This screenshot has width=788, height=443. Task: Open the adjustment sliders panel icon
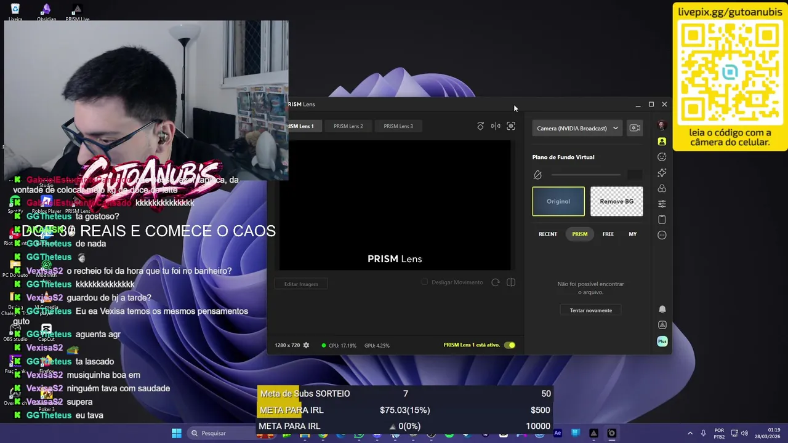coord(662,204)
